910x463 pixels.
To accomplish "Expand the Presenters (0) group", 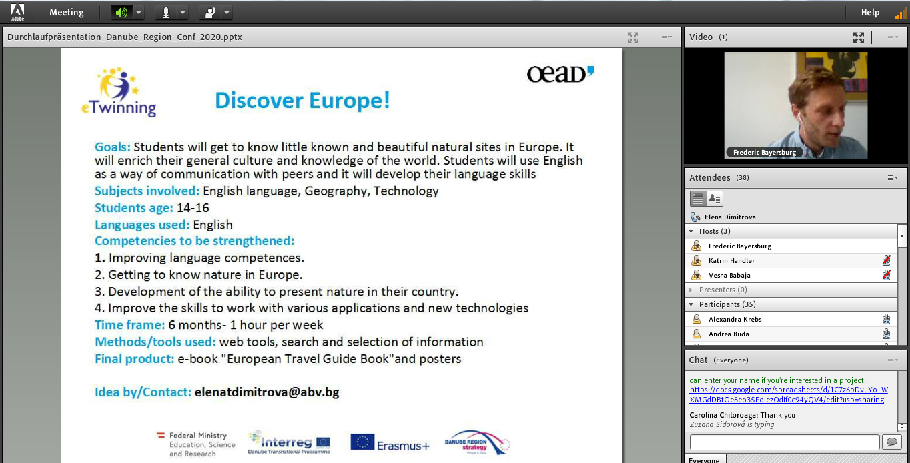I will pos(691,290).
